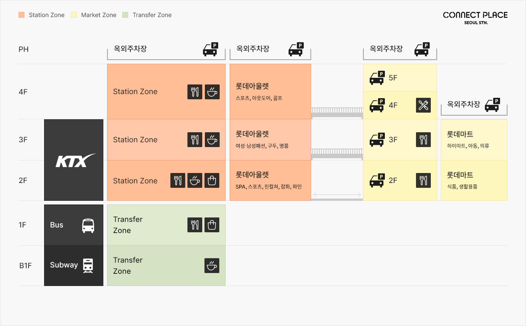The image size is (526, 326).
Task: Open 롯데아울렛 여성·남성패션, 구두, 명품 block
Action: [x=270, y=140]
